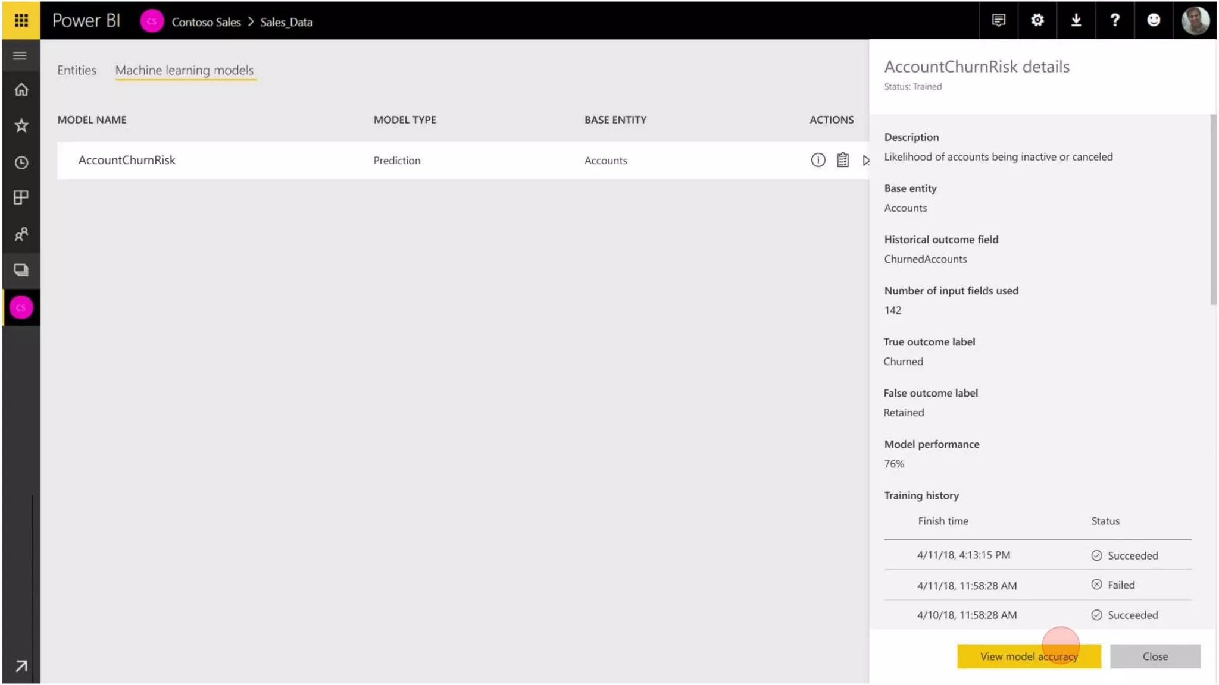Click the details pane vertical scrollbar
The image size is (1219, 685).
pyautogui.click(x=1212, y=209)
